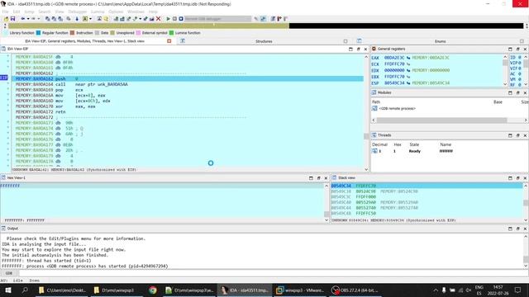
Task: Click the Threads panel title icon
Action: pos(374,135)
